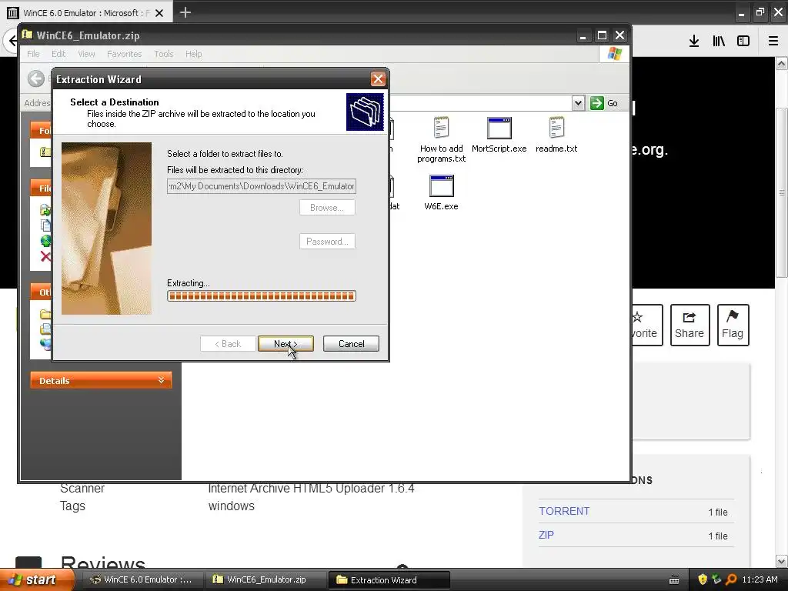Screen dimensions: 788x591
Task: Click the network tray icon beside the shield
Action: pyautogui.click(x=716, y=579)
